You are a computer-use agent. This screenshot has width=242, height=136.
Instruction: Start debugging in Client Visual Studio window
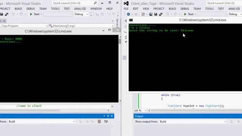[189, 14]
